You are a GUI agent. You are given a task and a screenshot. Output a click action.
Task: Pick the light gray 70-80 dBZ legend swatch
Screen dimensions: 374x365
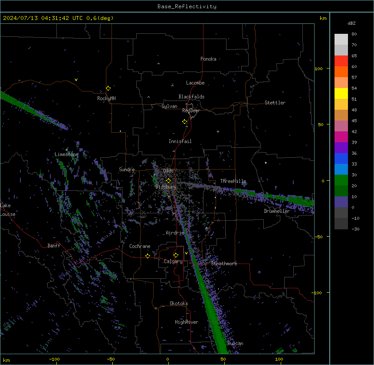tap(341, 39)
